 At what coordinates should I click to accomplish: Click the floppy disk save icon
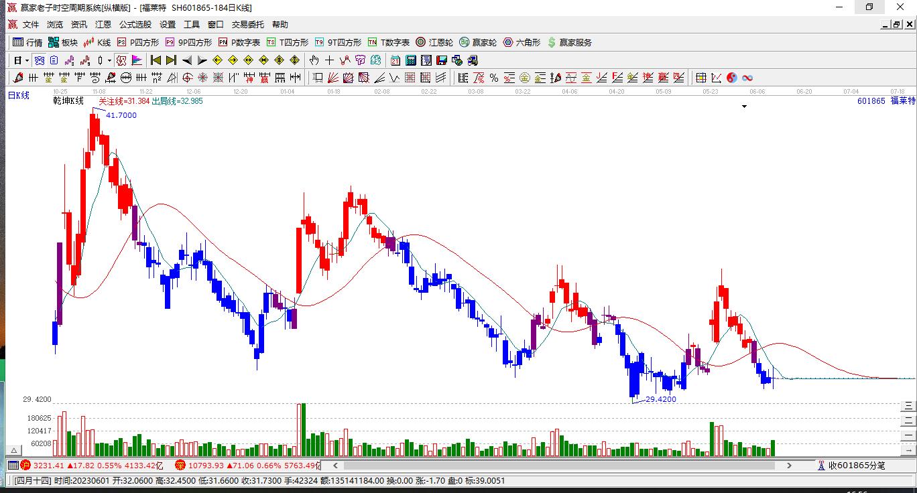[x=442, y=60]
